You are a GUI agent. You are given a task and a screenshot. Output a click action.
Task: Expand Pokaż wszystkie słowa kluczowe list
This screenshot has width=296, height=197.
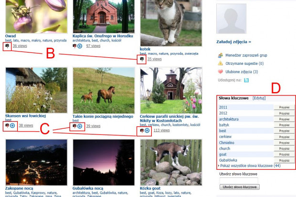(250, 166)
